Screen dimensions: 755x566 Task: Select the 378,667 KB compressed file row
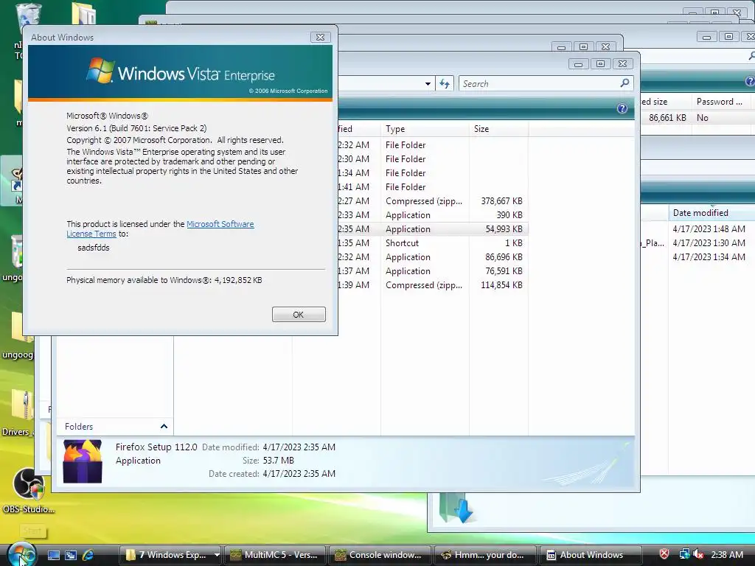point(433,201)
